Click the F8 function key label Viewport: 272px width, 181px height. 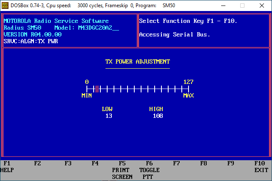click(203, 163)
